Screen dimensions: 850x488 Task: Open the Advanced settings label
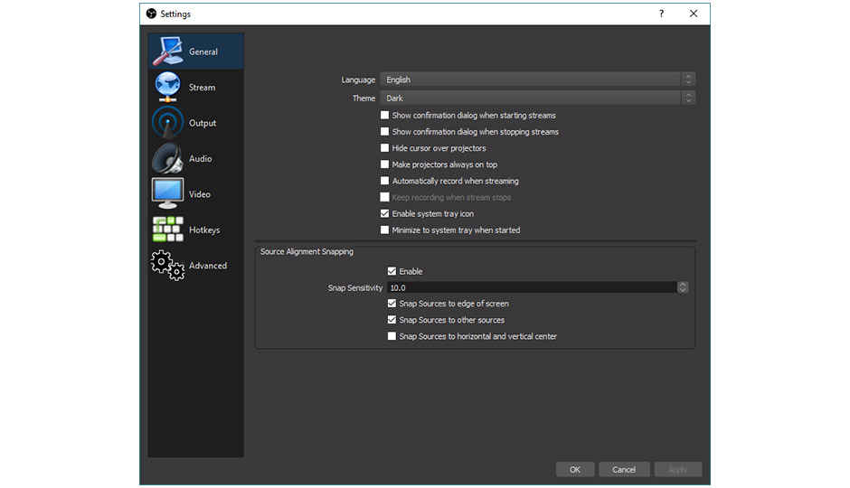tap(208, 266)
